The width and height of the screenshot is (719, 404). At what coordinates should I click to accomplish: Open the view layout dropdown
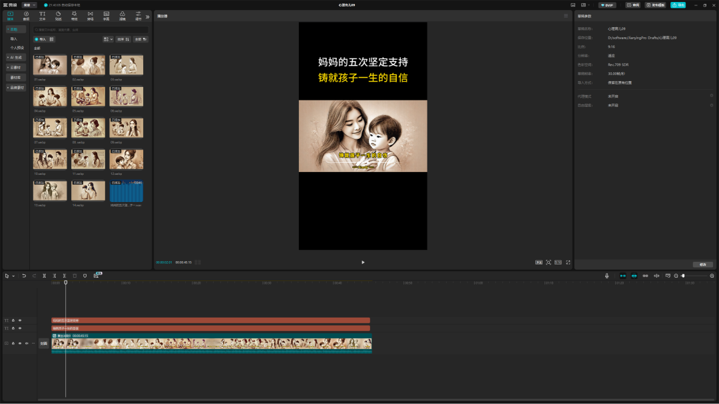pos(108,39)
